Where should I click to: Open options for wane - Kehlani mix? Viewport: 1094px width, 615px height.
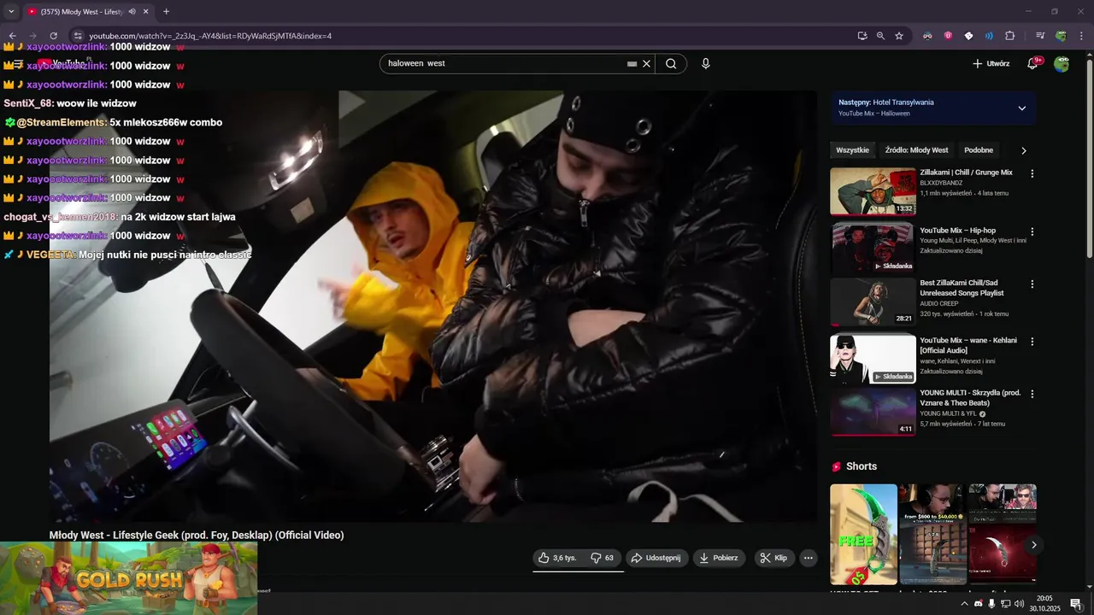coord(1032,342)
